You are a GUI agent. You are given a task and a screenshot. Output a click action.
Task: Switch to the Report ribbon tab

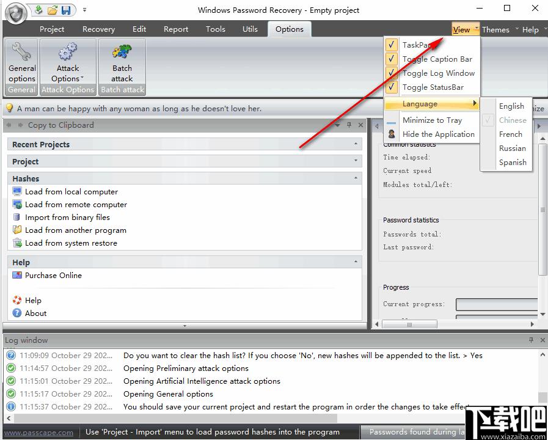(176, 29)
